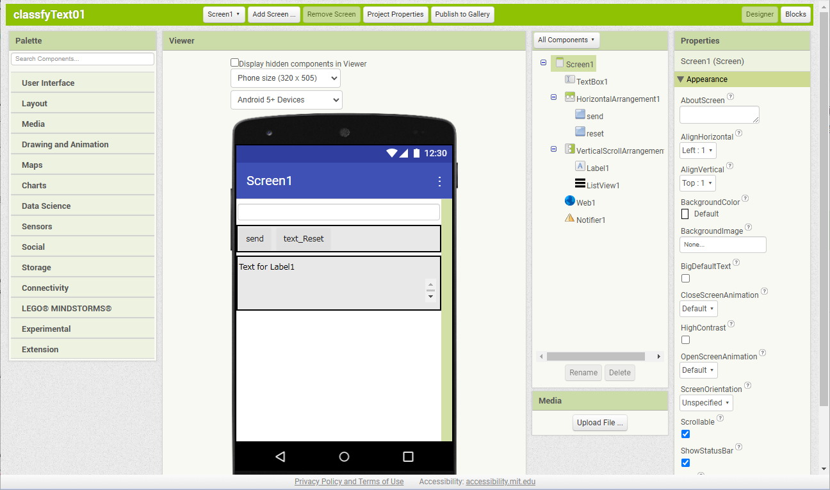Collapse the Appearance properties section

[x=680, y=79]
